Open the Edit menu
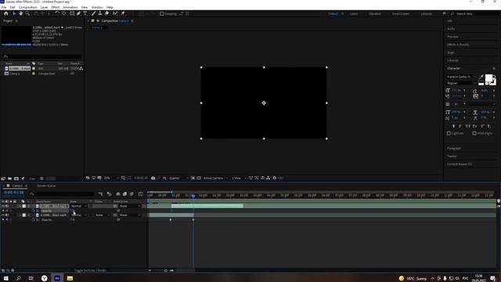The image size is (501, 282). pyautogui.click(x=13, y=7)
